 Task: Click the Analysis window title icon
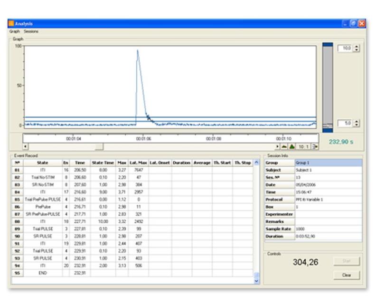[x=12, y=24]
